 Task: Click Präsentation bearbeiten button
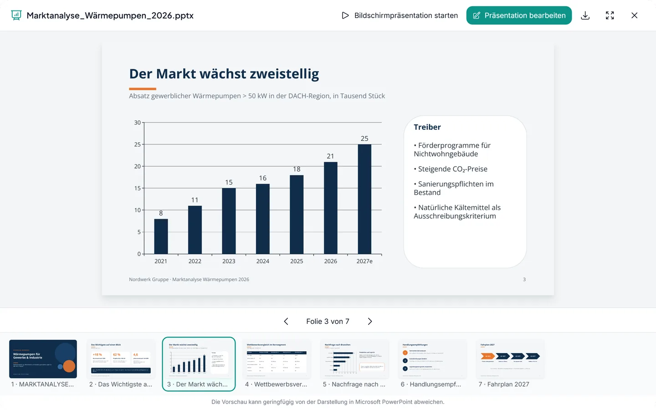[519, 15]
